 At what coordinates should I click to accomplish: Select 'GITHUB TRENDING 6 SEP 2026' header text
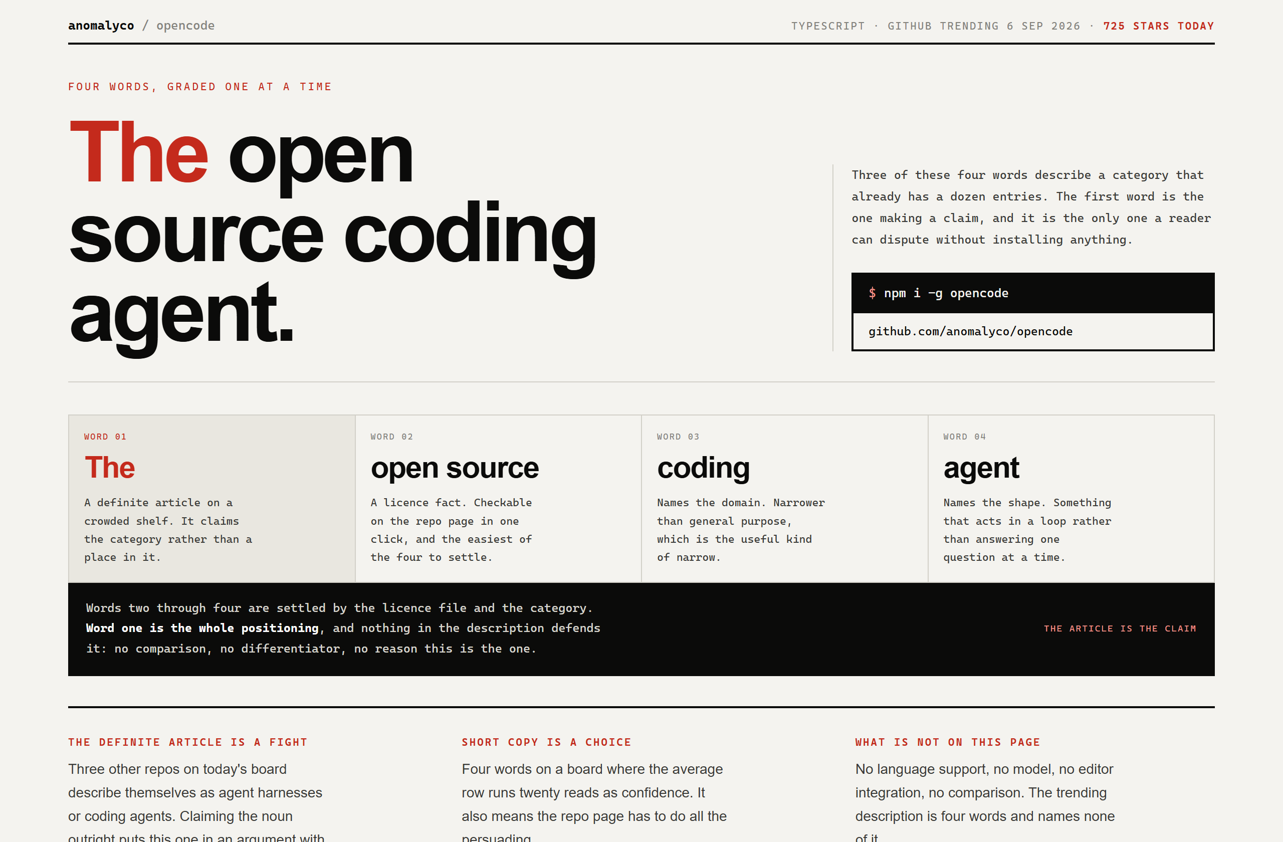click(x=984, y=26)
